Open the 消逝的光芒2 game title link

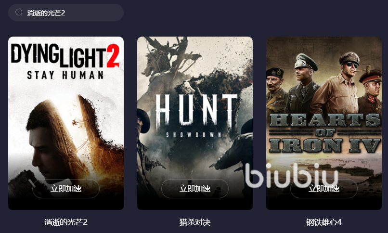click(x=66, y=222)
